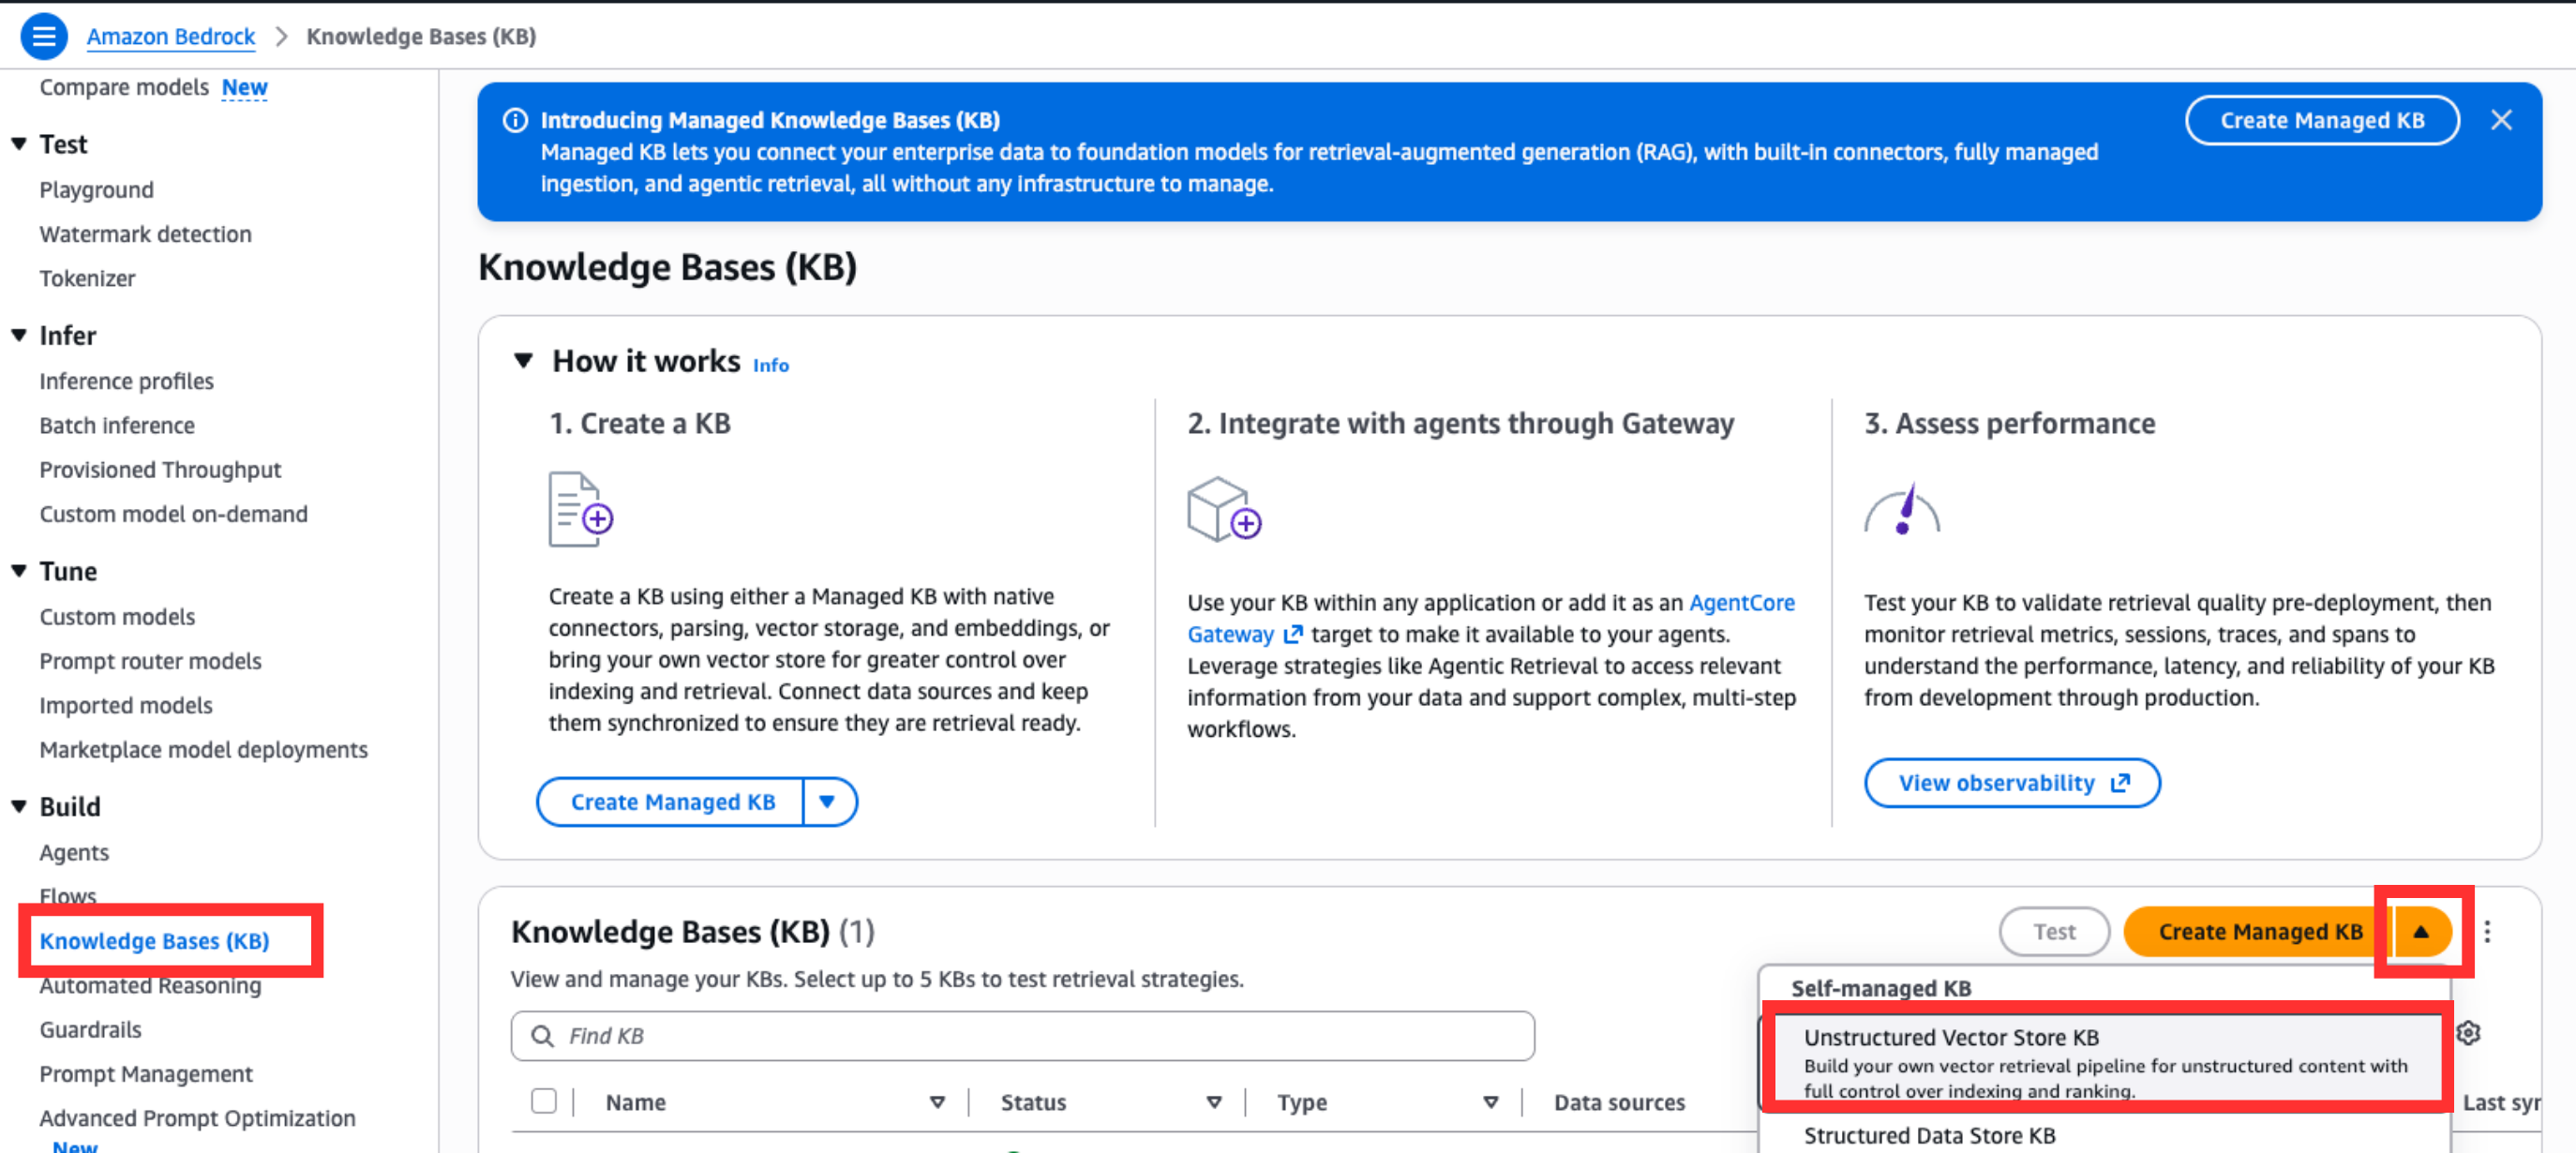Click blue-outlined Create Managed KB button
The height and width of the screenshot is (1153, 2576).
672,802
